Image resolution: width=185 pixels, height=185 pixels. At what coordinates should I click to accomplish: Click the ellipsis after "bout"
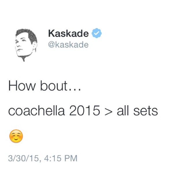(75, 89)
